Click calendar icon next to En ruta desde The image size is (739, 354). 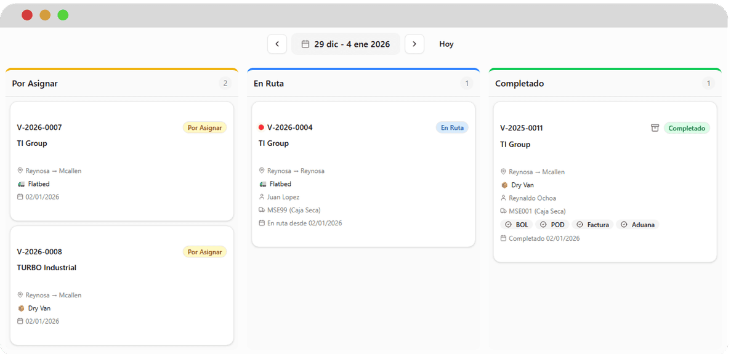click(x=262, y=223)
